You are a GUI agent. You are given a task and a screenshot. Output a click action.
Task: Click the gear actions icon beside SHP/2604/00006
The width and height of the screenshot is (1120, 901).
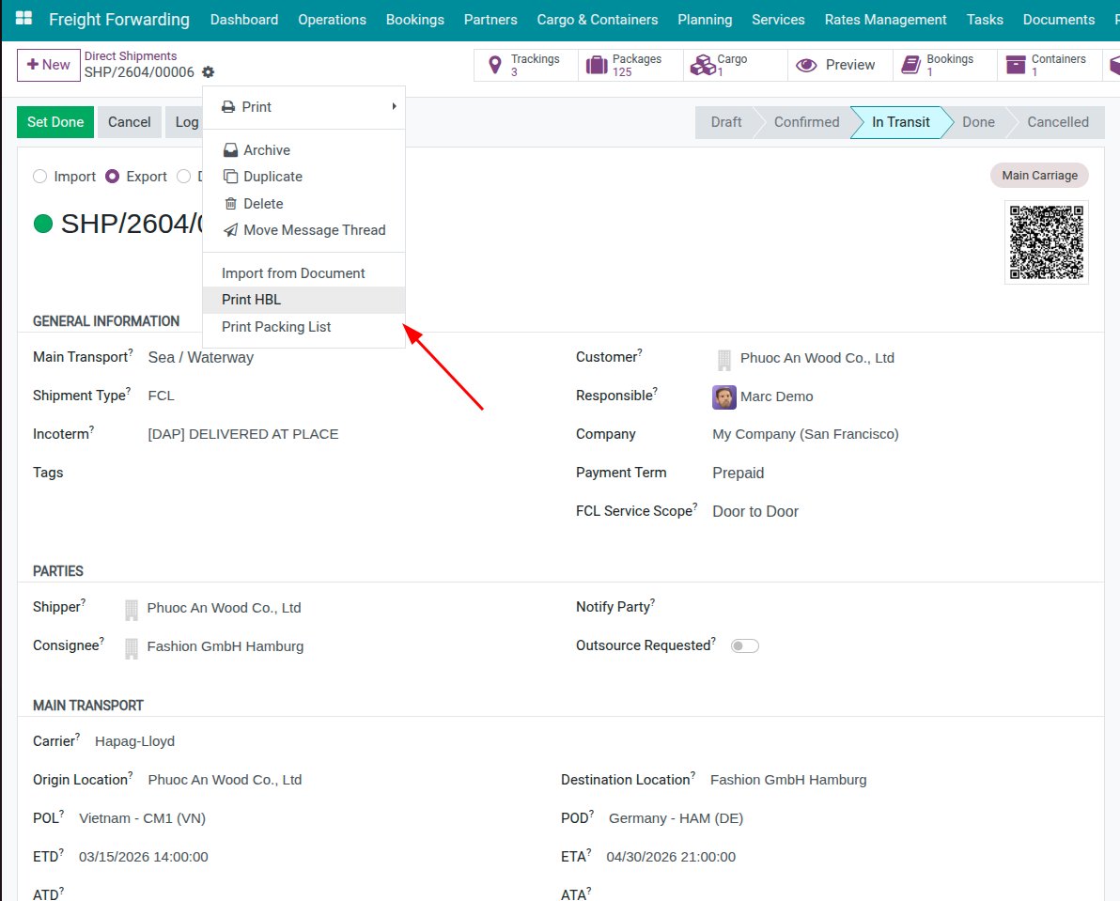[x=208, y=72]
